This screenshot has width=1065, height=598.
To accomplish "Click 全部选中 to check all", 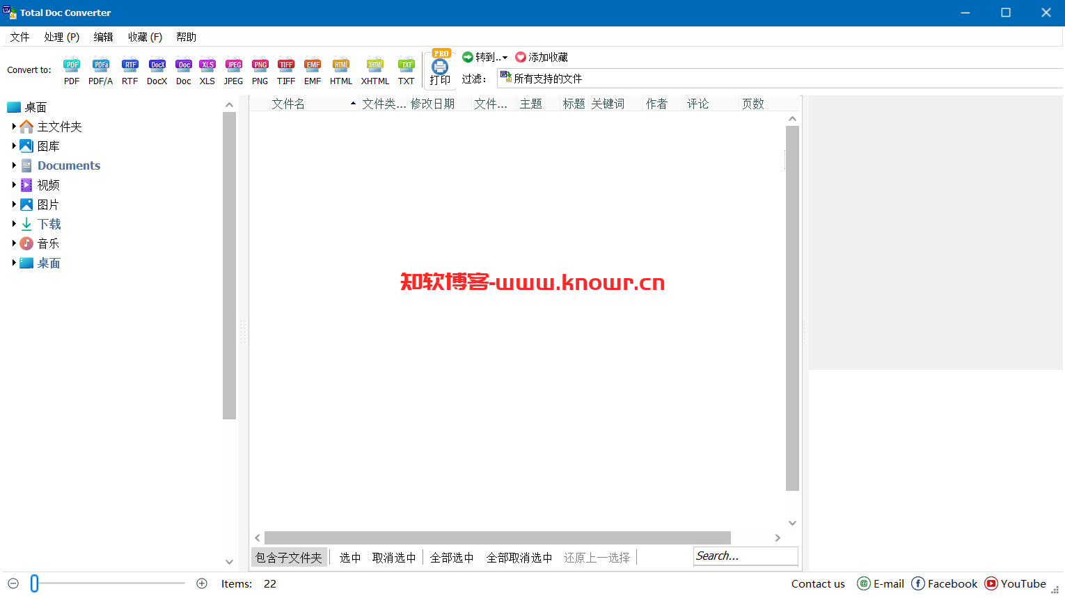I will point(452,558).
